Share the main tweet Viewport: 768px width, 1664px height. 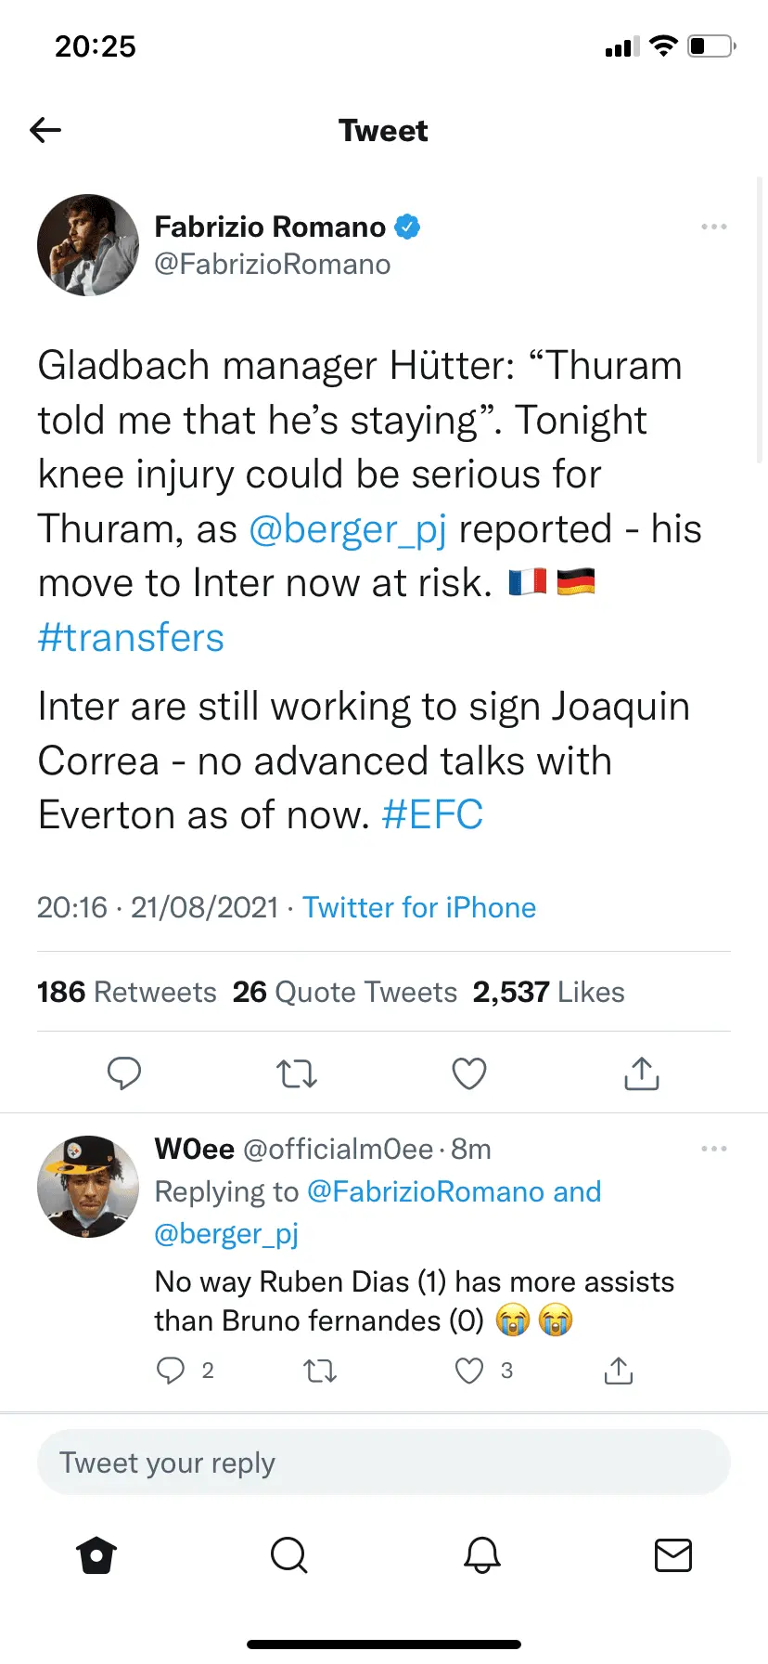tap(642, 1072)
